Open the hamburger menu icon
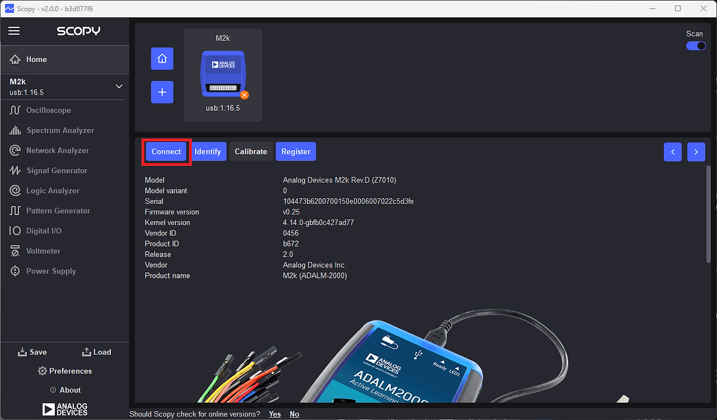717x420 pixels. [14, 31]
